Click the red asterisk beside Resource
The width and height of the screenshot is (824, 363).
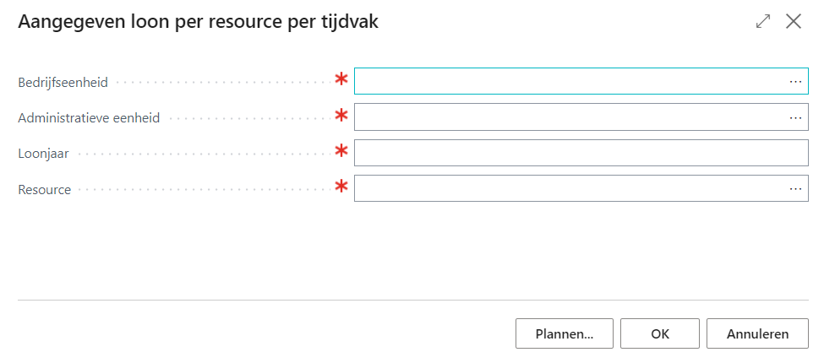click(341, 187)
